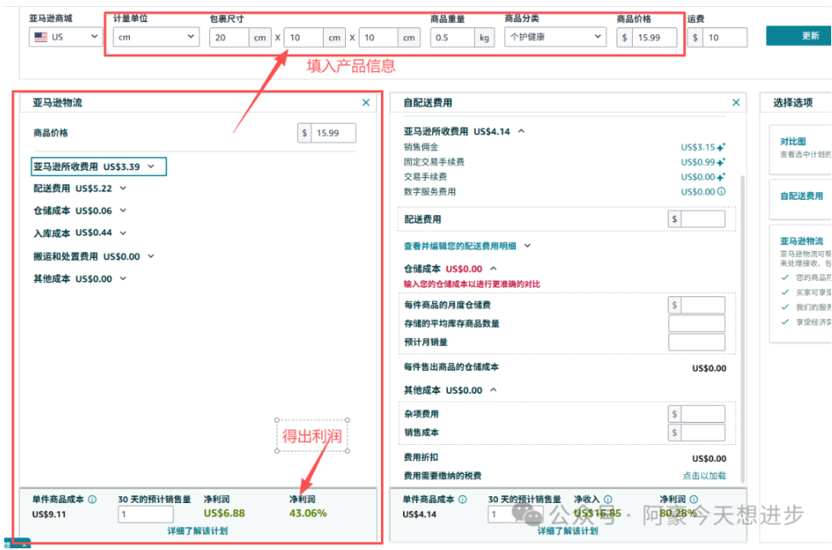Edit the 运费 field showing 10
832x550 pixels.
click(724, 38)
